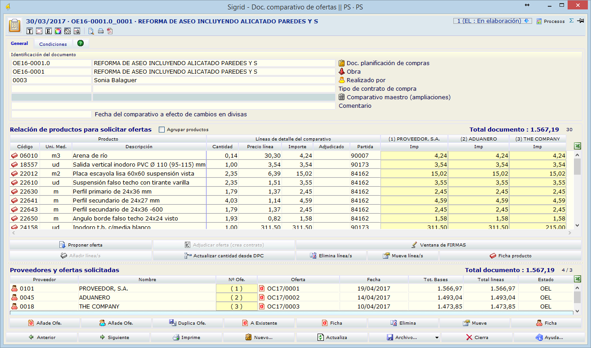The height and width of the screenshot is (348, 591).
Task: Open the Procesos menu
Action: point(551,21)
